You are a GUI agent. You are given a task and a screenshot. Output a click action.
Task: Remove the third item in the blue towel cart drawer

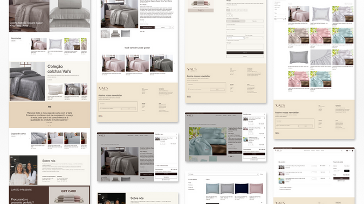point(264,138)
